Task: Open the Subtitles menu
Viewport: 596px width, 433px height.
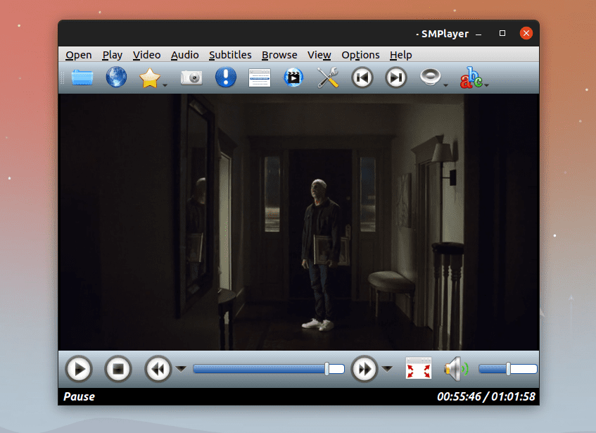Action: point(230,55)
